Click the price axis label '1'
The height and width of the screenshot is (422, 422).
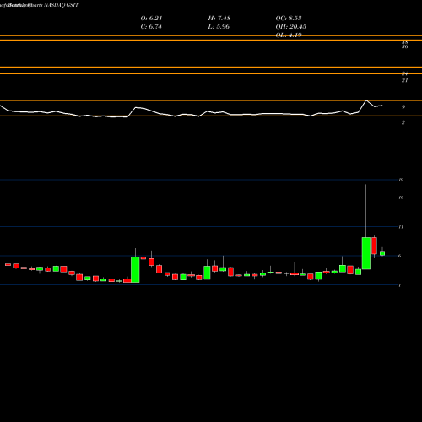click(400, 285)
